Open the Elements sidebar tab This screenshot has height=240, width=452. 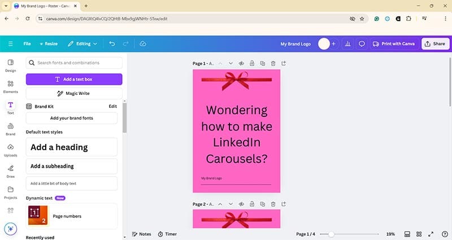pos(10,87)
